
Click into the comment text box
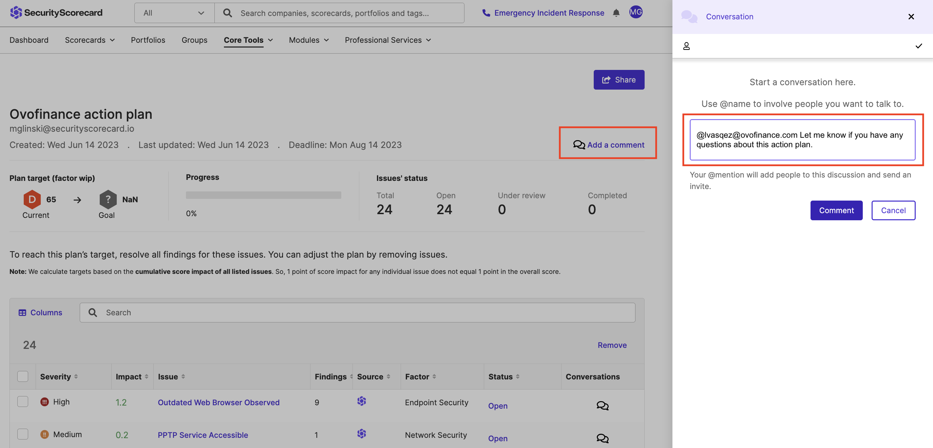tap(802, 139)
